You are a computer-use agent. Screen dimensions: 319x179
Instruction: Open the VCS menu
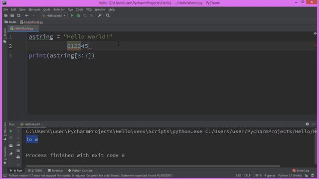pos(89,9)
